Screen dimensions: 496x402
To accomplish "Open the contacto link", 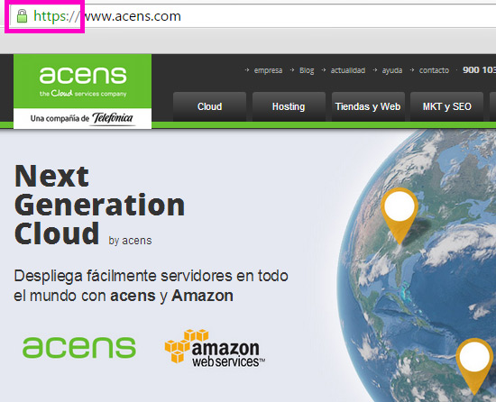I will (434, 70).
